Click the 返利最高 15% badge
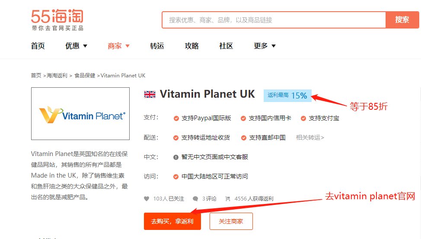The height and width of the screenshot is (239, 421). point(287,96)
